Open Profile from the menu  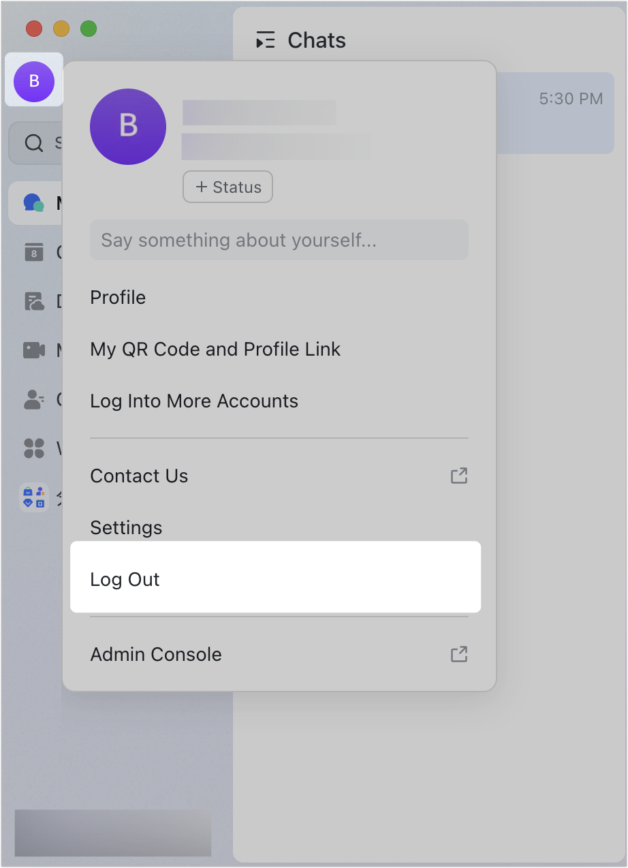(x=118, y=297)
